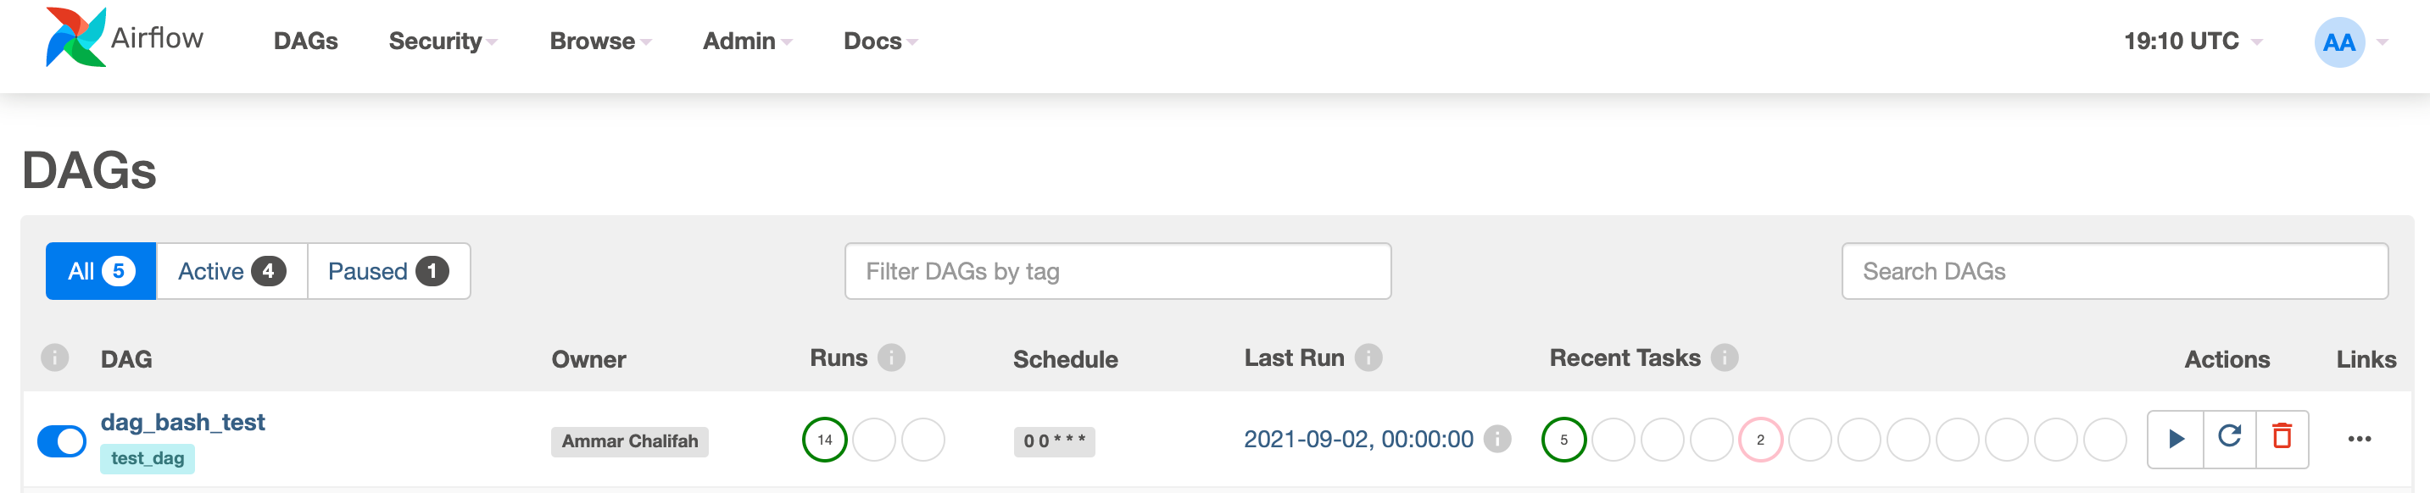Switch to the Paused DAGs tab
The width and height of the screenshot is (2430, 493).
pos(387,271)
